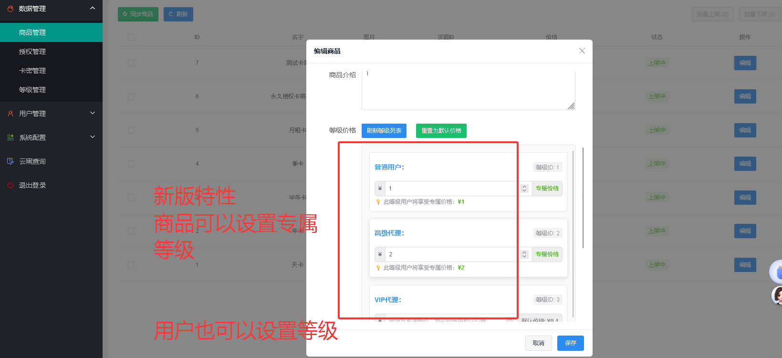The image size is (782, 358).
Task: Click 编辑 for the 半年卡 row
Action: point(745,198)
